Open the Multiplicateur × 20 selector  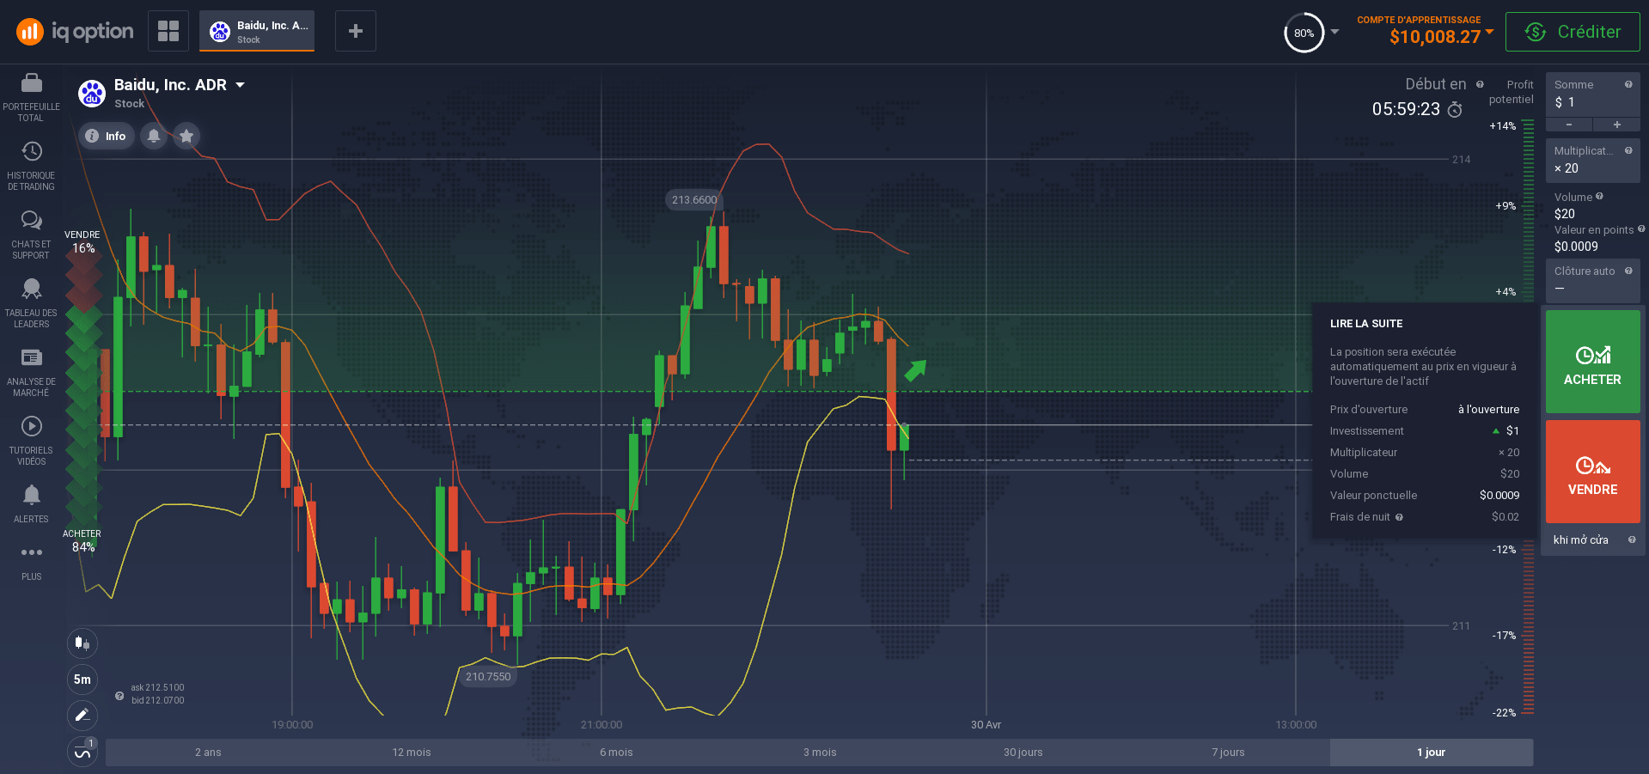pos(1592,161)
